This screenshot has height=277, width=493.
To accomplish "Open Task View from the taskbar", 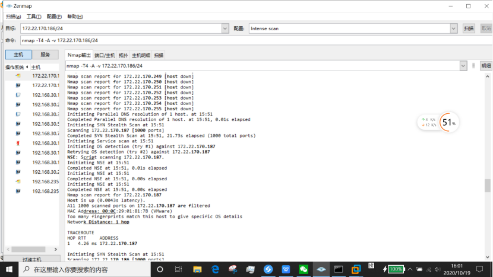I will click(x=178, y=269).
